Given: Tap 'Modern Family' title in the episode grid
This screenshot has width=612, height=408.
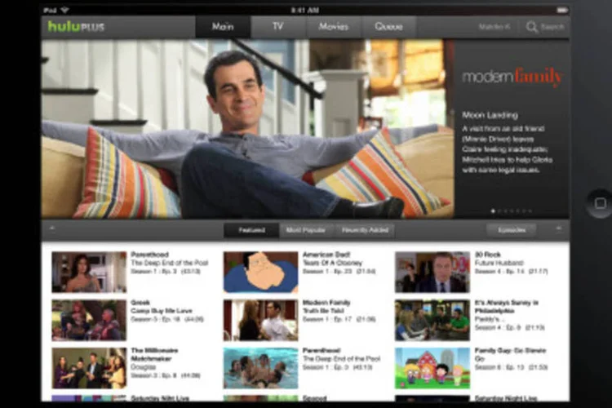Looking at the screenshot, I should point(326,303).
